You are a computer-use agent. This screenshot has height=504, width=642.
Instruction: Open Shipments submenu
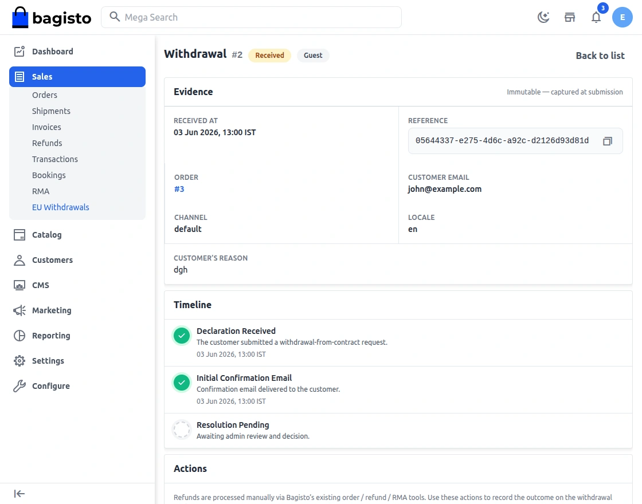tap(51, 111)
